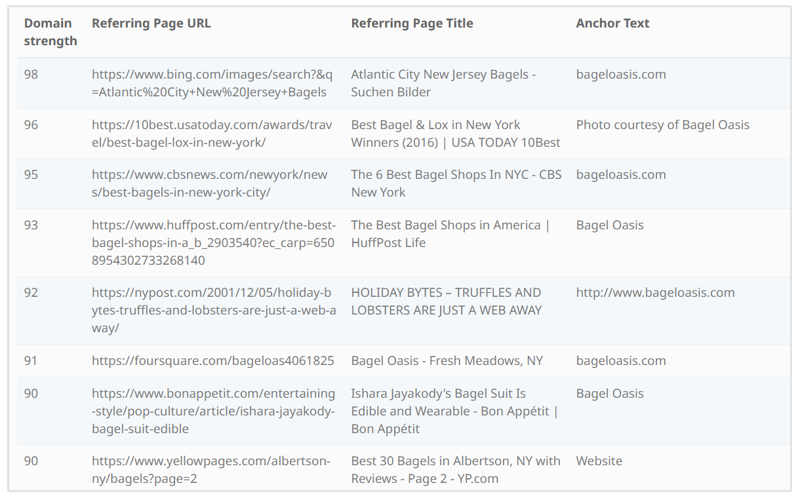Screen dimensions: 800x498
Task: Click the Referring Page Title column header
Action: pos(412,24)
